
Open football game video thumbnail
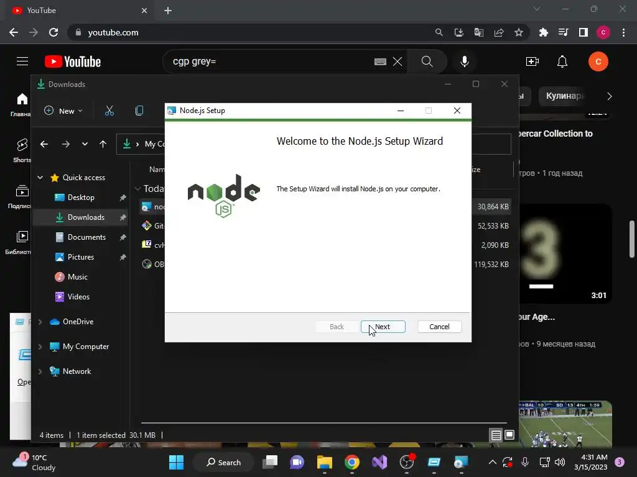click(565, 424)
